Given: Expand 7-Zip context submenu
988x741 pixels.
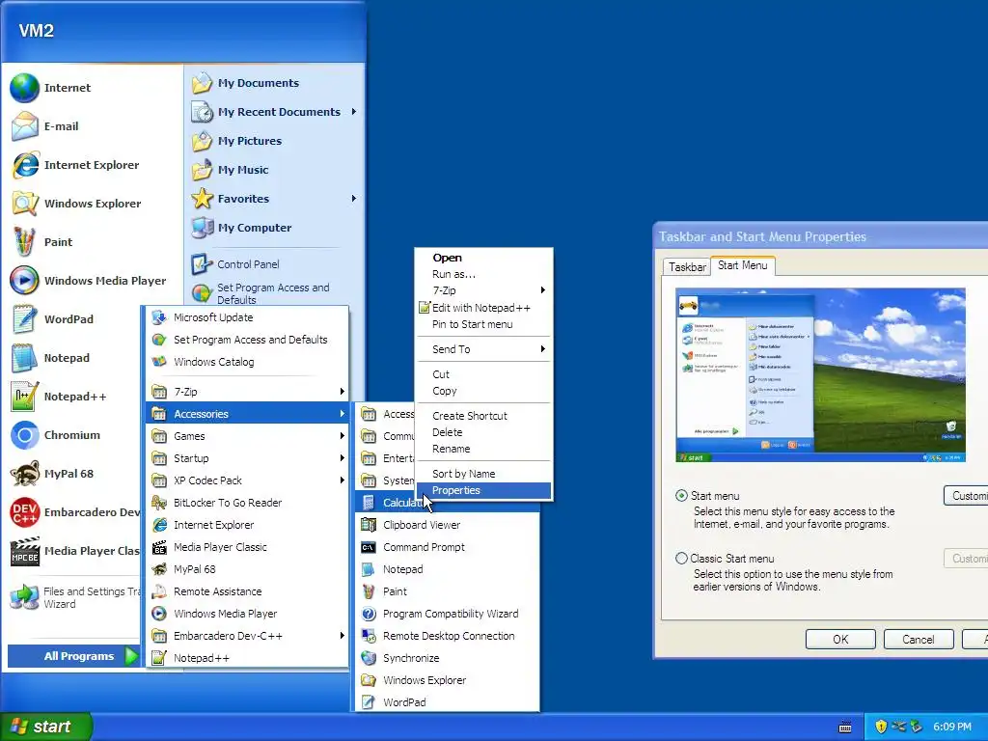Looking at the screenshot, I should pyautogui.click(x=483, y=290).
